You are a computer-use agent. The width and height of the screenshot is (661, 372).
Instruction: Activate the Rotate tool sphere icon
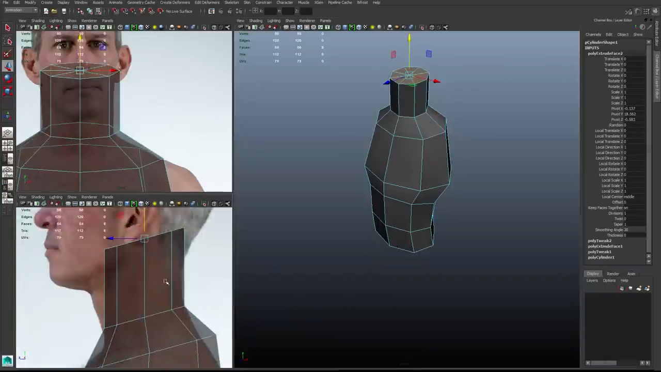[7, 79]
